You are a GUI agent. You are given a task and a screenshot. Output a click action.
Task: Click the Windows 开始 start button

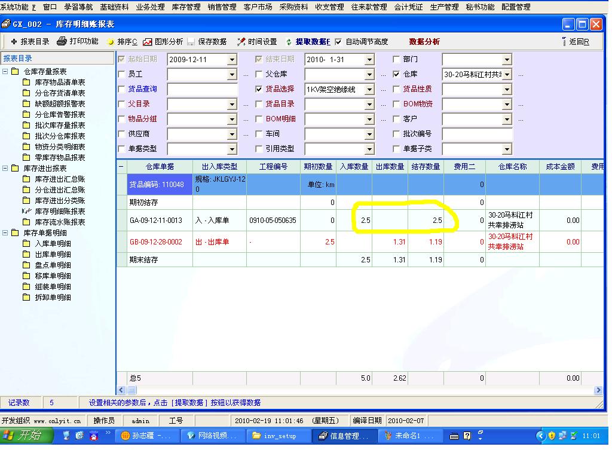pyautogui.click(x=22, y=435)
